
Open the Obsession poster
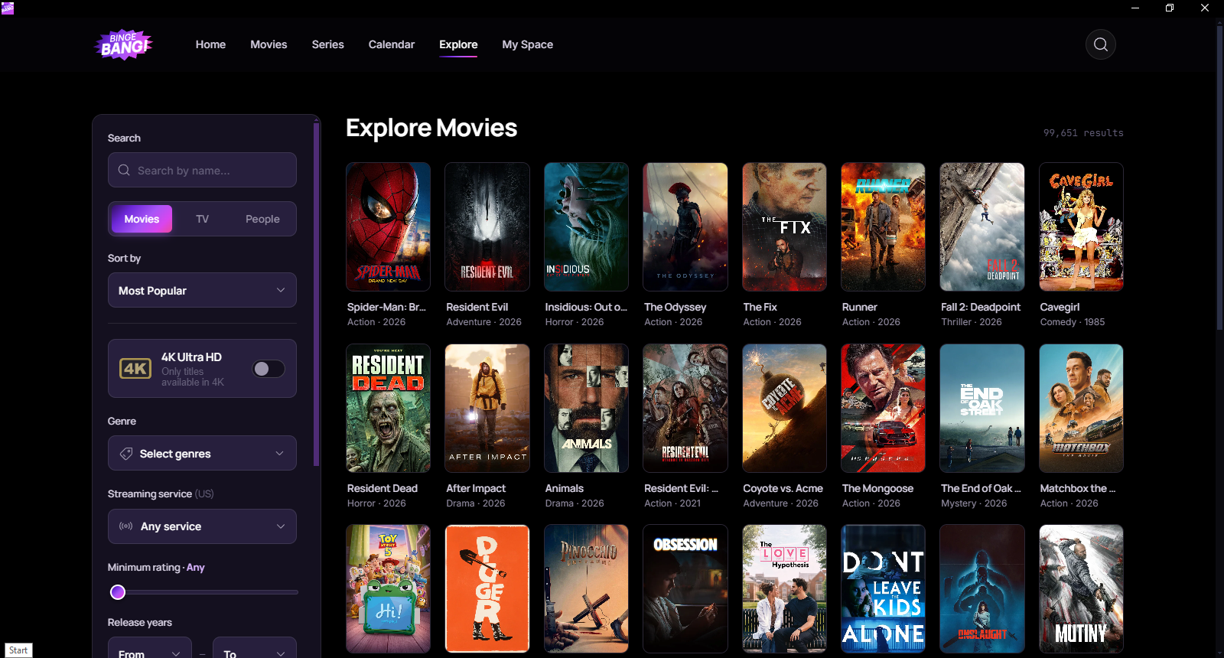tap(685, 588)
